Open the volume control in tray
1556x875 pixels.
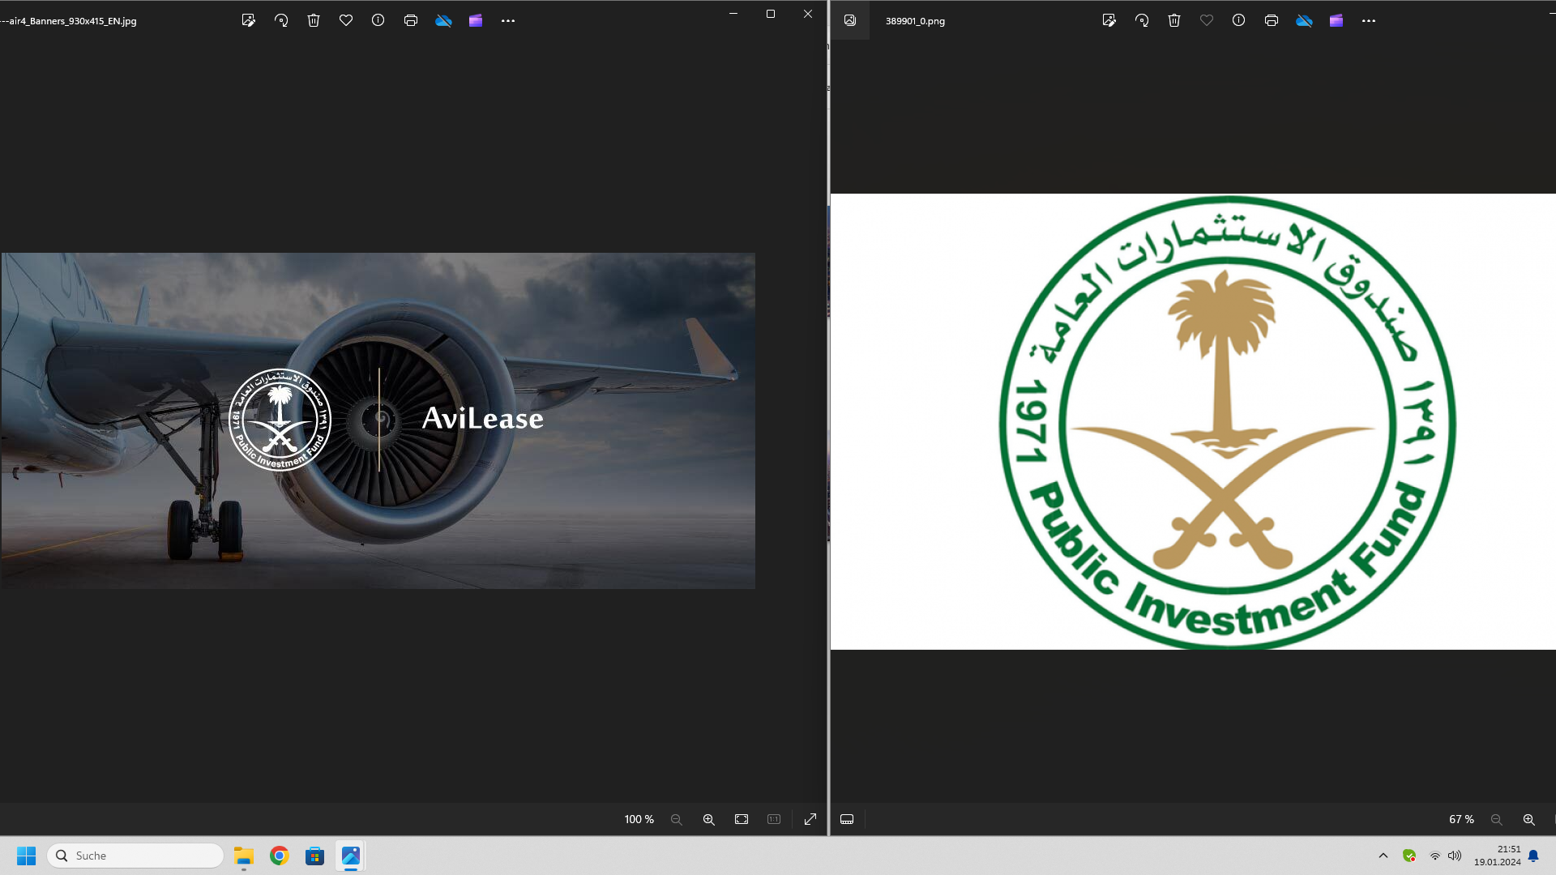[x=1455, y=856]
